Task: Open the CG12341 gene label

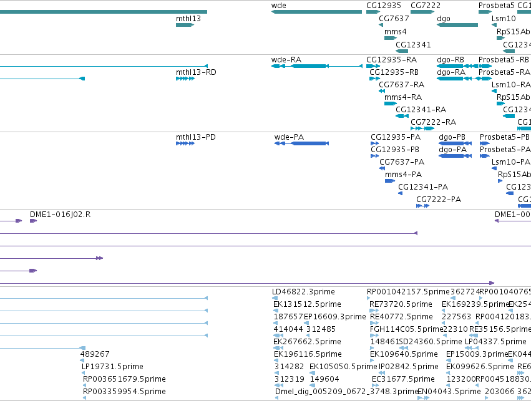Action: (413, 45)
